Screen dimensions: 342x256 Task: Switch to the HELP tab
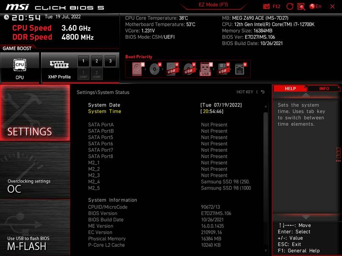click(290, 88)
